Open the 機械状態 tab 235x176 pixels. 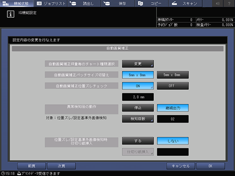click(x=17, y=3)
